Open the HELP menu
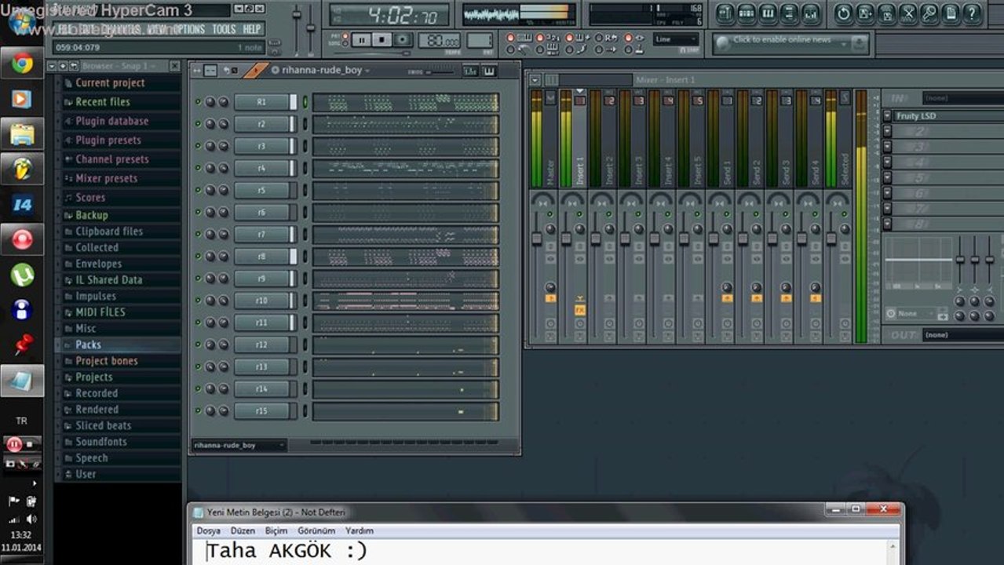This screenshot has height=565, width=1004. point(251,29)
